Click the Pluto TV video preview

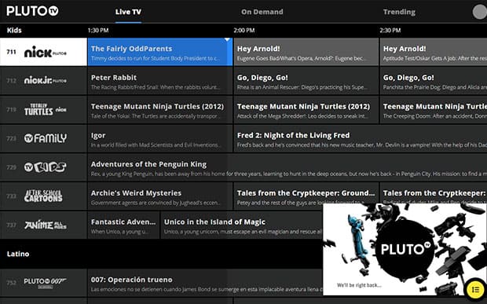(x=405, y=249)
